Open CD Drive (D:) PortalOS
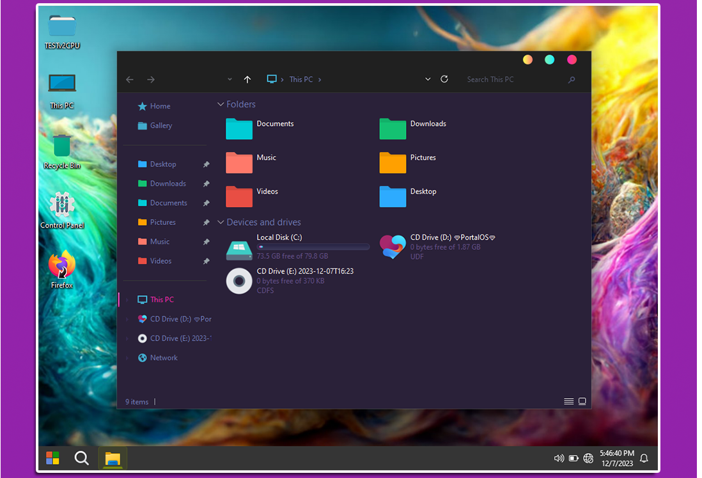This screenshot has height=478, width=702. click(x=393, y=247)
